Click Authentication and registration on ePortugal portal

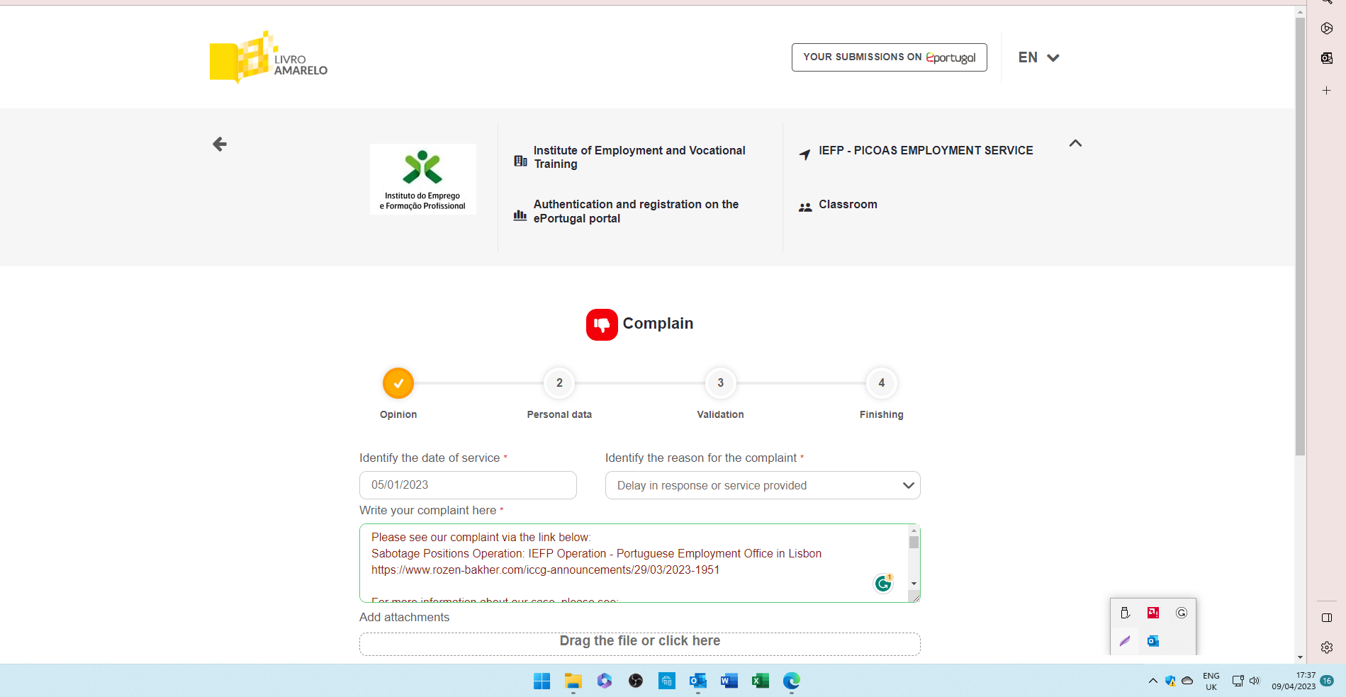636,211
